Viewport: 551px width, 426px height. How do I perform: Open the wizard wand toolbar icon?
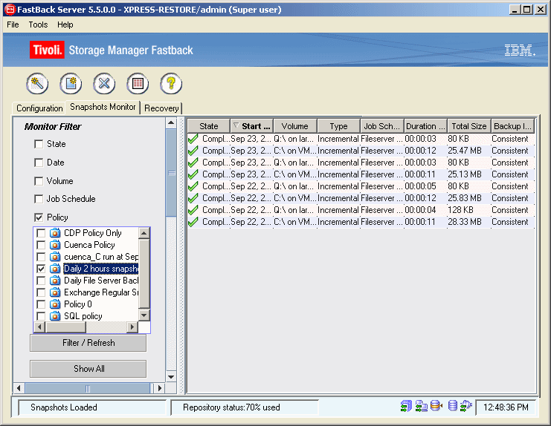click(x=37, y=84)
